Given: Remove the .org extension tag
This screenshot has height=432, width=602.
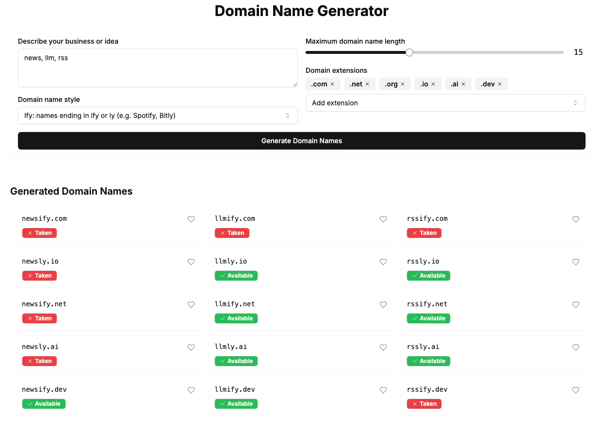Looking at the screenshot, I should [x=403, y=84].
